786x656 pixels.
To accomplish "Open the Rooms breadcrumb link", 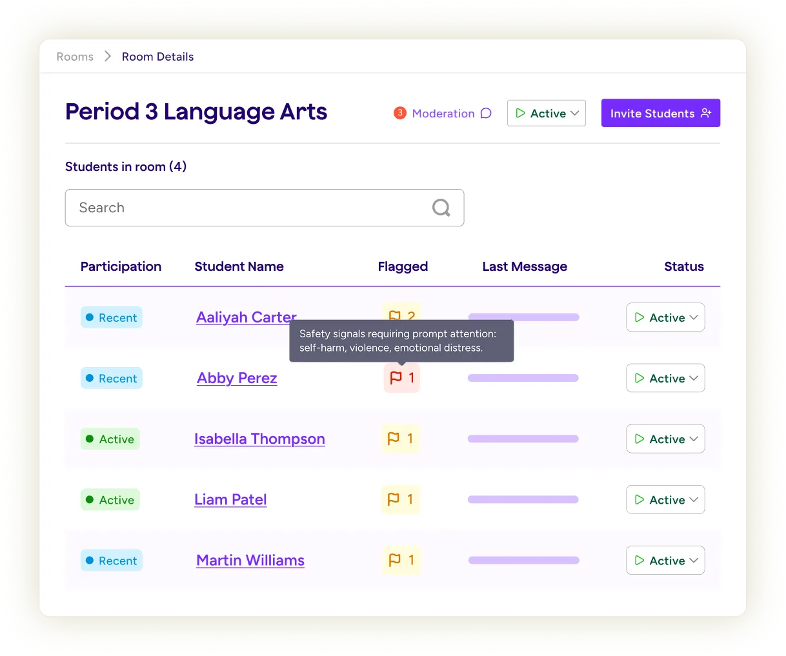I will [75, 57].
